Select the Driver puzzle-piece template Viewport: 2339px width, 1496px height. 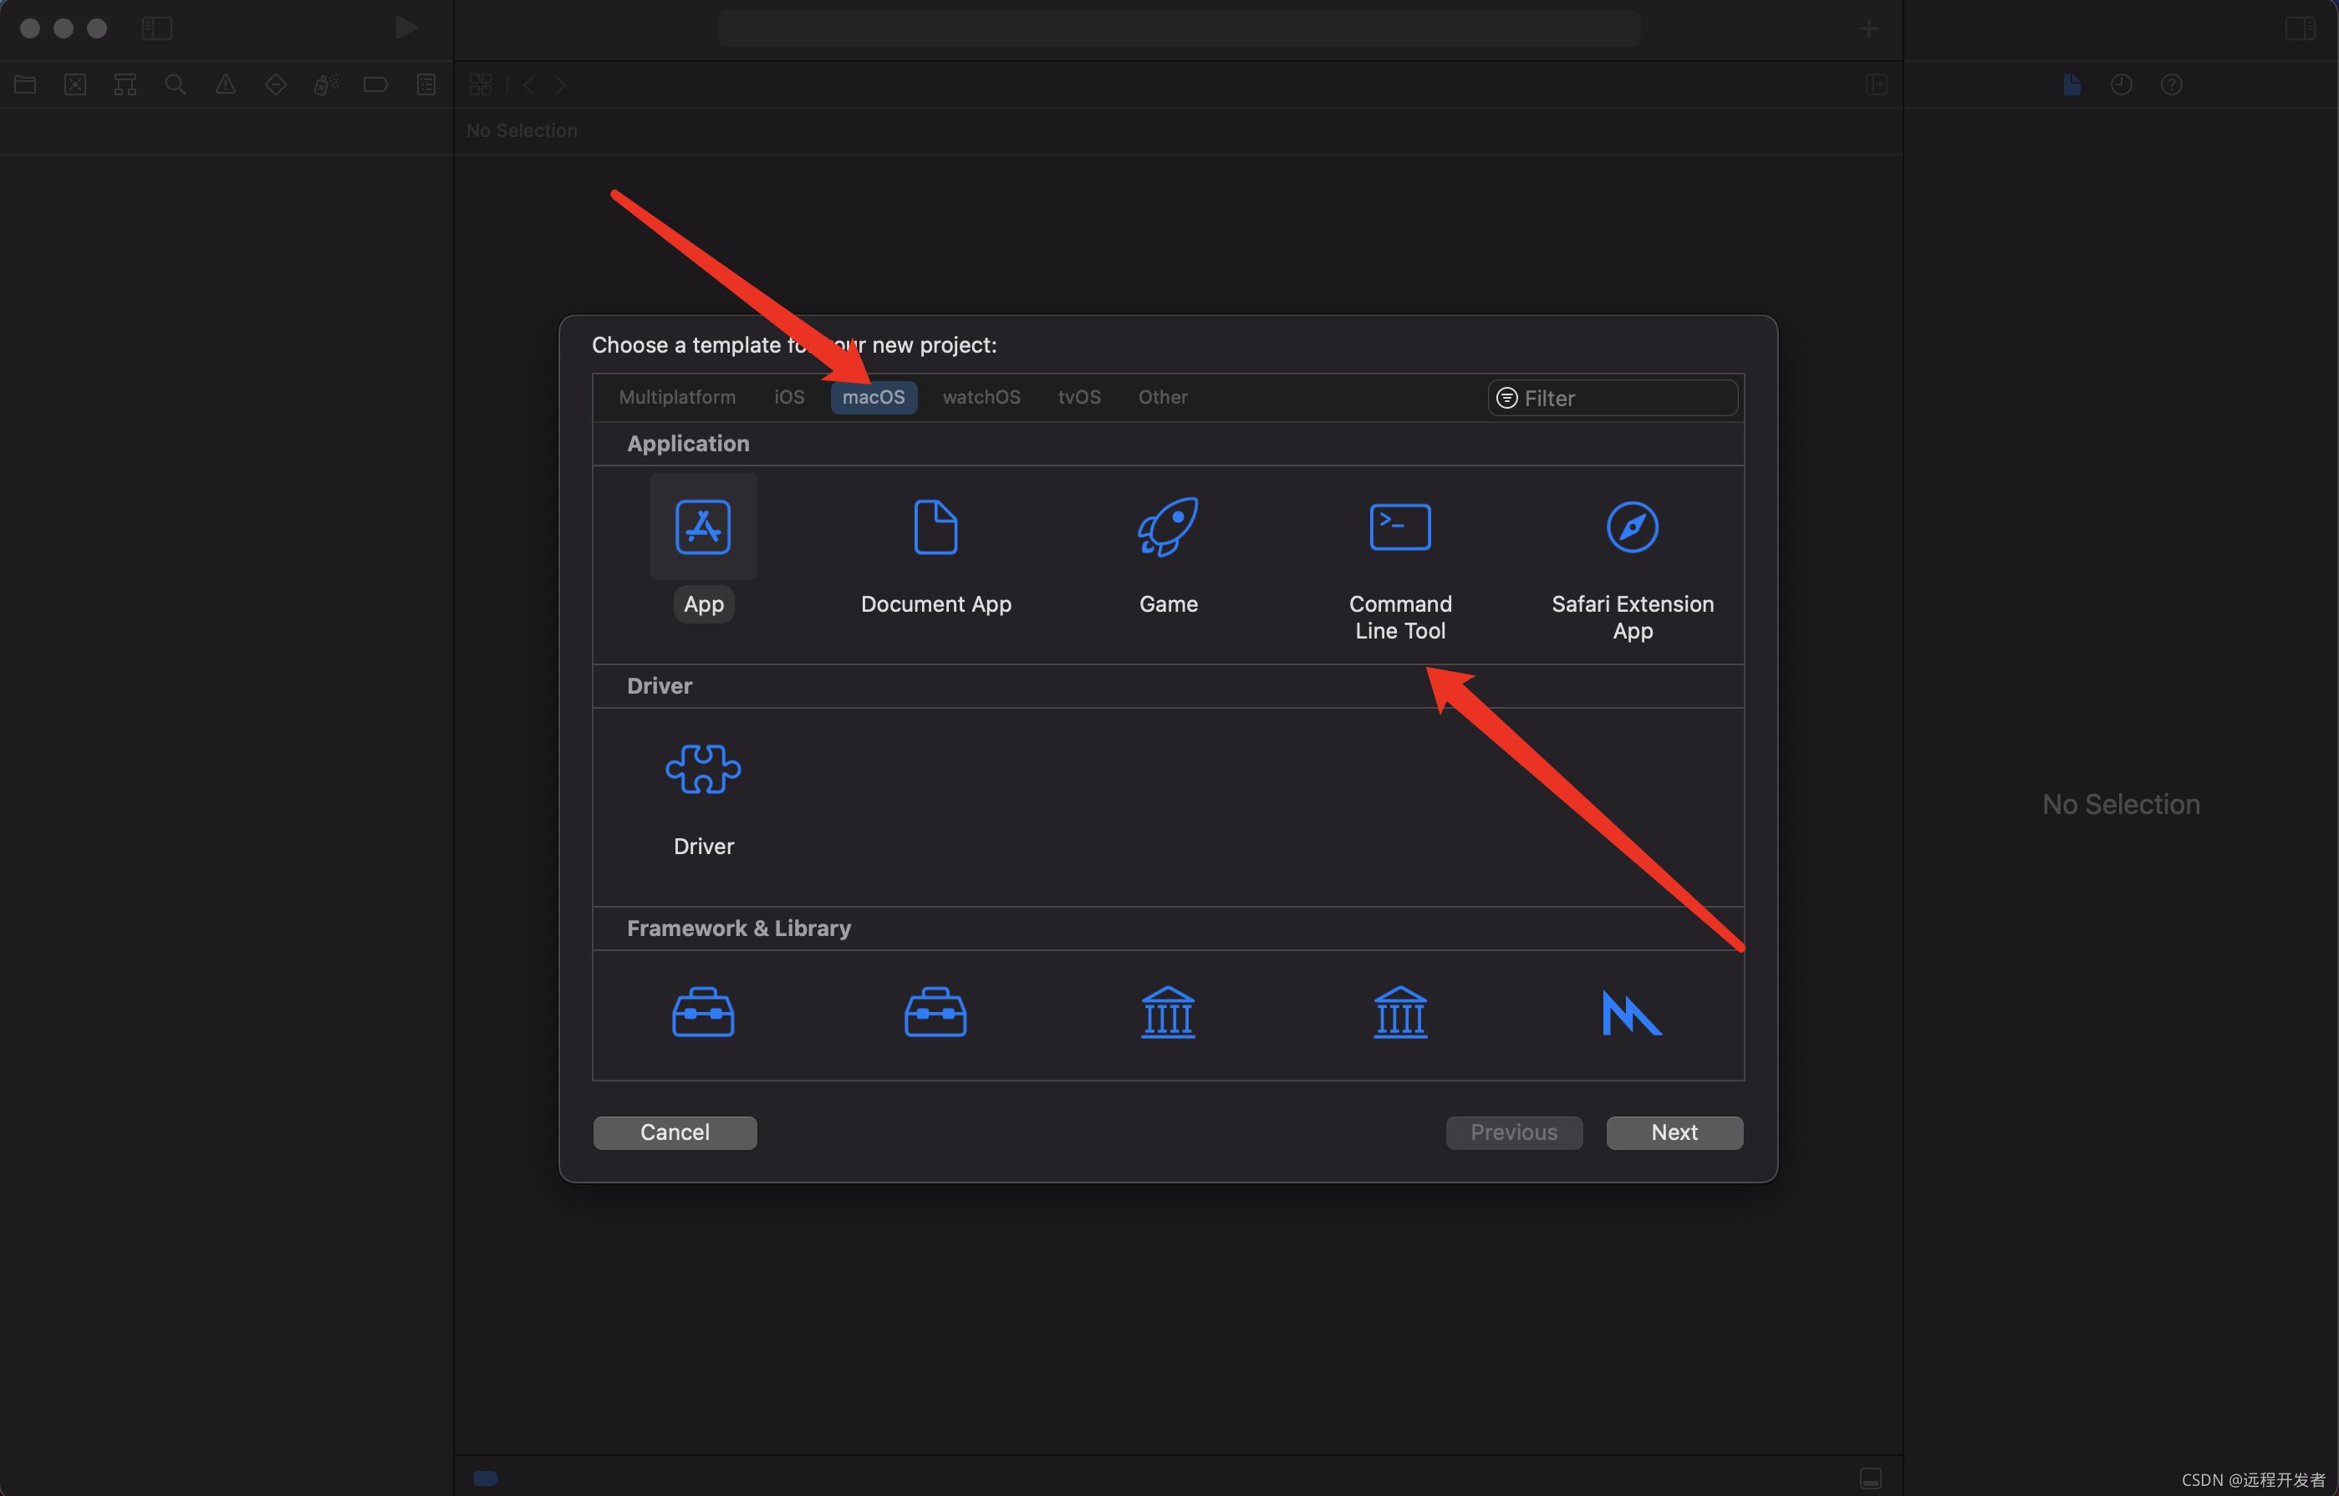pos(702,770)
